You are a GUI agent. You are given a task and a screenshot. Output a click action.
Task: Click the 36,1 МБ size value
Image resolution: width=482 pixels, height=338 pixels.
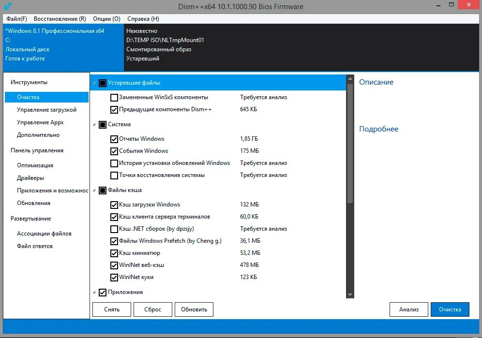(x=250, y=241)
